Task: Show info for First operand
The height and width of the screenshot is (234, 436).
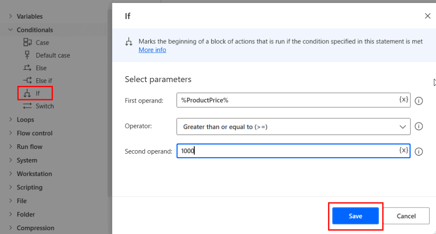Action: coord(419,101)
